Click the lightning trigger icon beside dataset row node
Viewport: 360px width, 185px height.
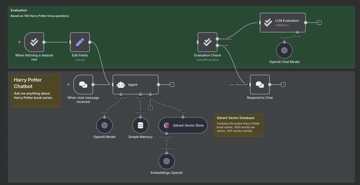coord(20,42)
